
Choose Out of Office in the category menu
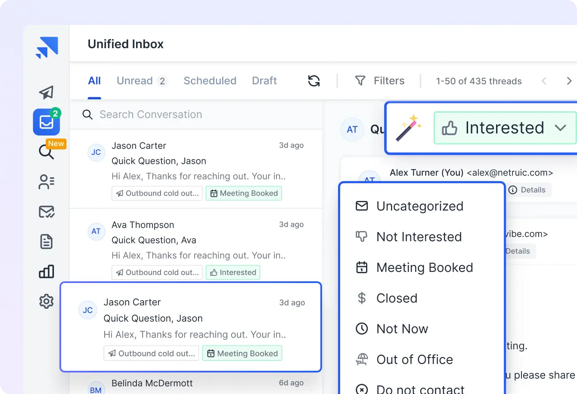click(x=414, y=359)
